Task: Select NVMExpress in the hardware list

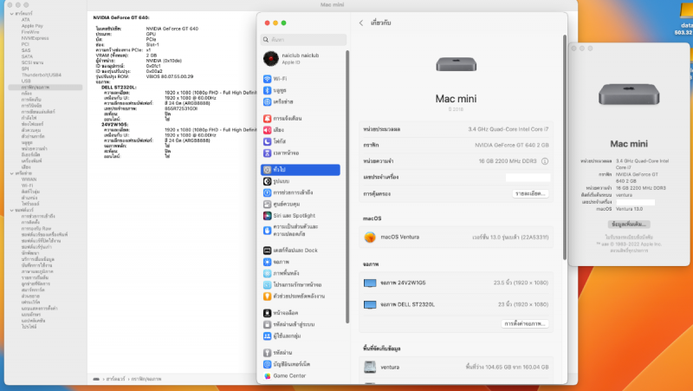Action: (x=35, y=38)
